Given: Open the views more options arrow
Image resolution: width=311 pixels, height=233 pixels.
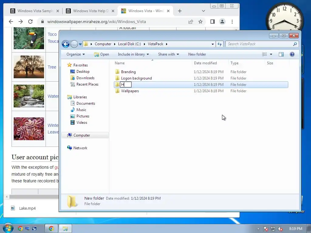Looking at the screenshot, I should pyautogui.click(x=271, y=54).
